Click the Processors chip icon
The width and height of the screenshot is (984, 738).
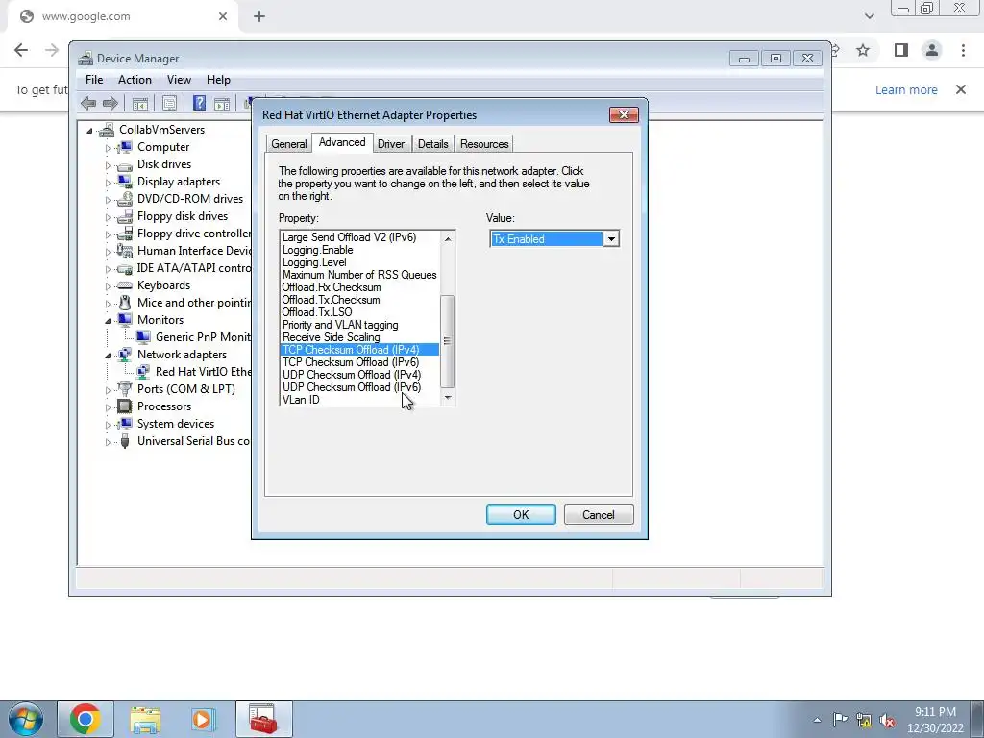[x=125, y=406]
